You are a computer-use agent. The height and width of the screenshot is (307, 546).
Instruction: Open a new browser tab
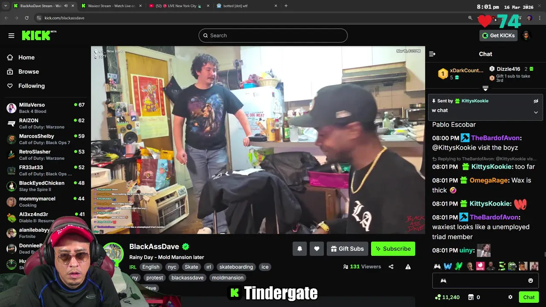[286, 6]
